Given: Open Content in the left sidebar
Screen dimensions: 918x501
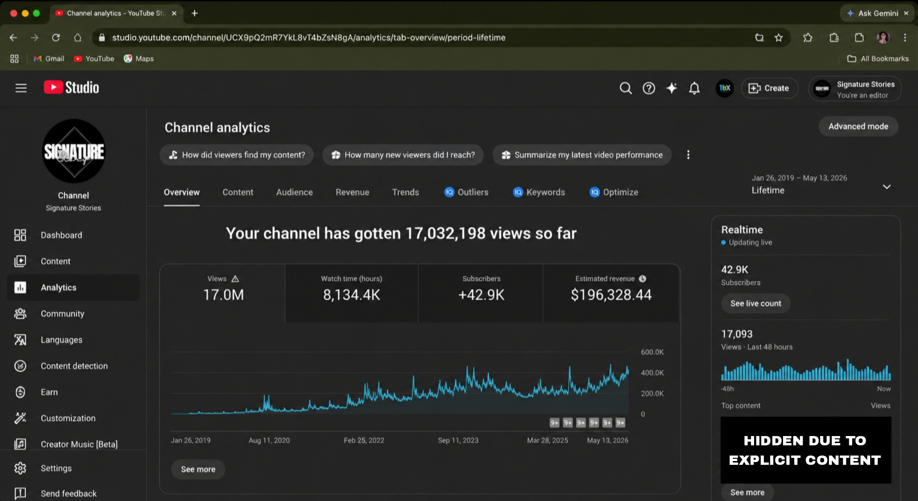Looking at the screenshot, I should 73,261.
